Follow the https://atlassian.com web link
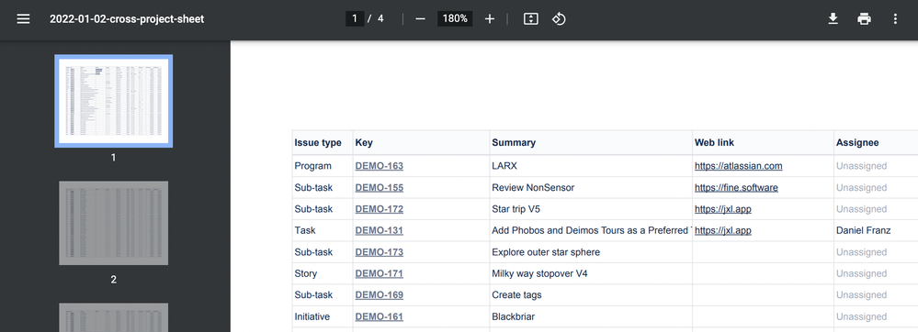Image resolution: width=918 pixels, height=332 pixels. [738, 166]
